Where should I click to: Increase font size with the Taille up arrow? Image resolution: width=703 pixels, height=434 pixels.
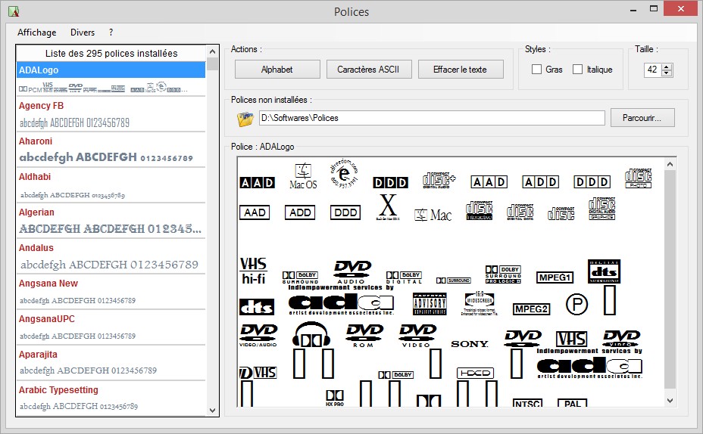(x=667, y=67)
